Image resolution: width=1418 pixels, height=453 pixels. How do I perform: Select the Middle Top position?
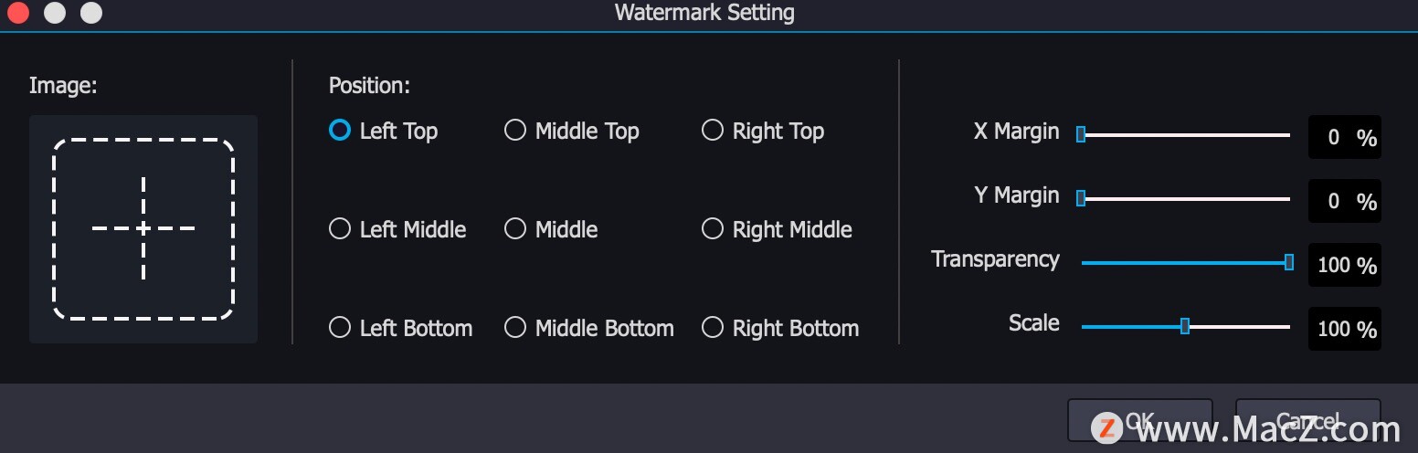[572, 131]
